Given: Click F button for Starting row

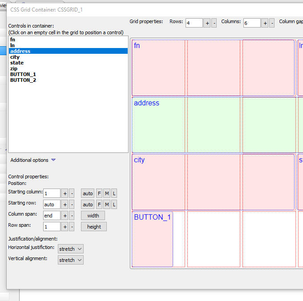Looking at the screenshot, I should (99, 205).
